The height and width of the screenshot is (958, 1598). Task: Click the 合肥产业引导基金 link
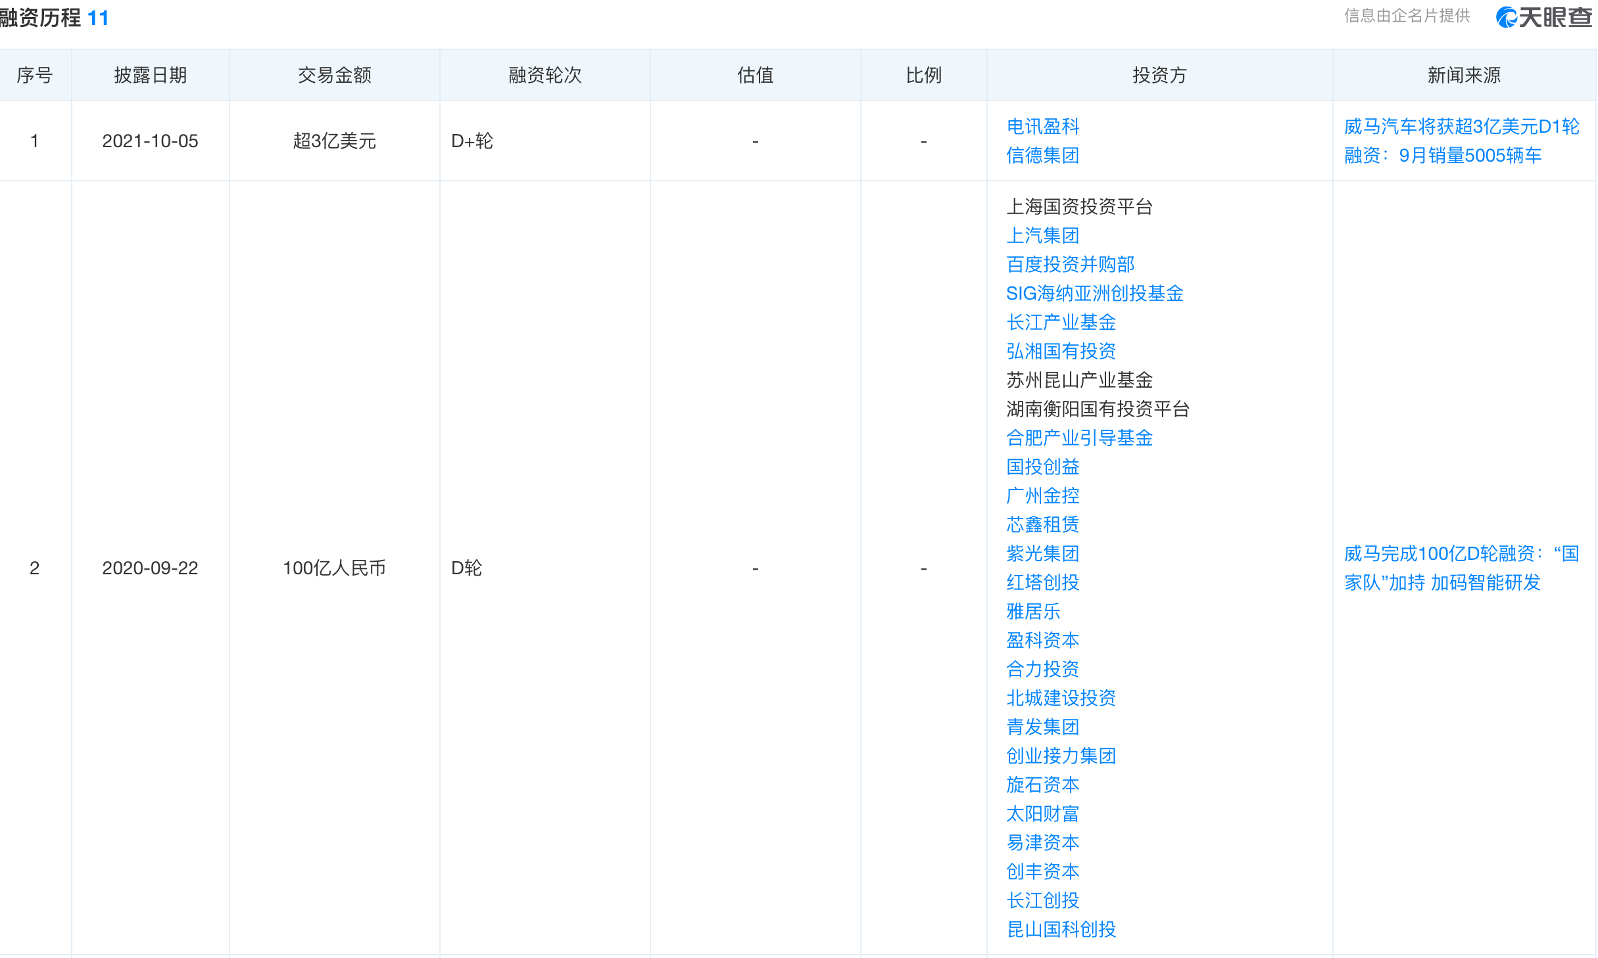[1080, 438]
